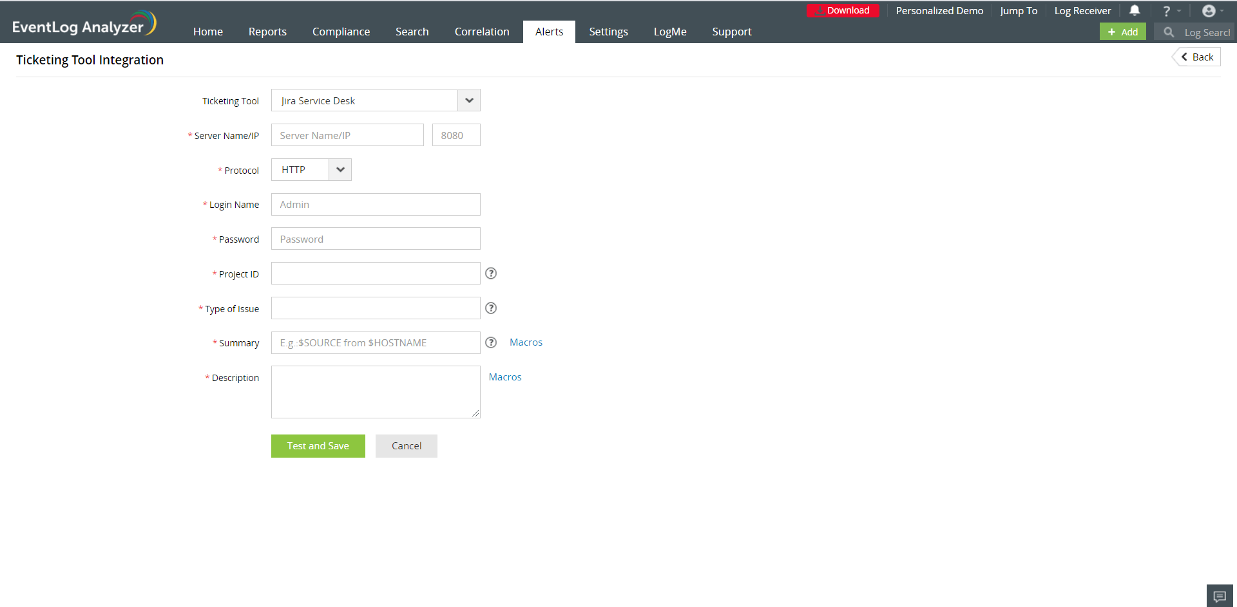Open the Settings tab
This screenshot has width=1237, height=607.
point(608,32)
